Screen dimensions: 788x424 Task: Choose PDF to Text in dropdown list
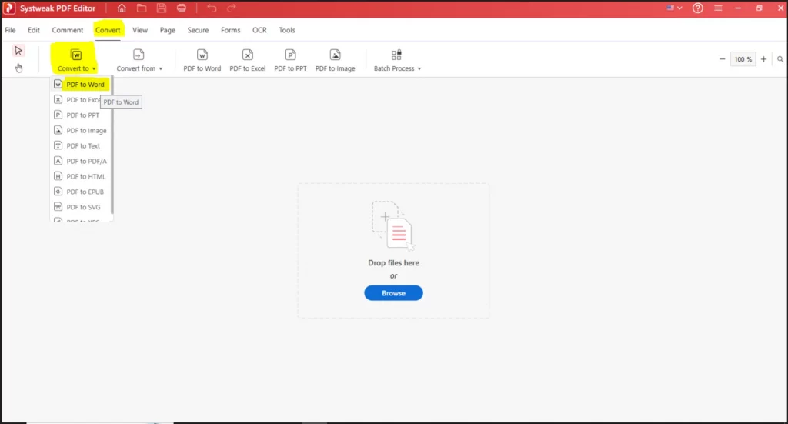80,145
